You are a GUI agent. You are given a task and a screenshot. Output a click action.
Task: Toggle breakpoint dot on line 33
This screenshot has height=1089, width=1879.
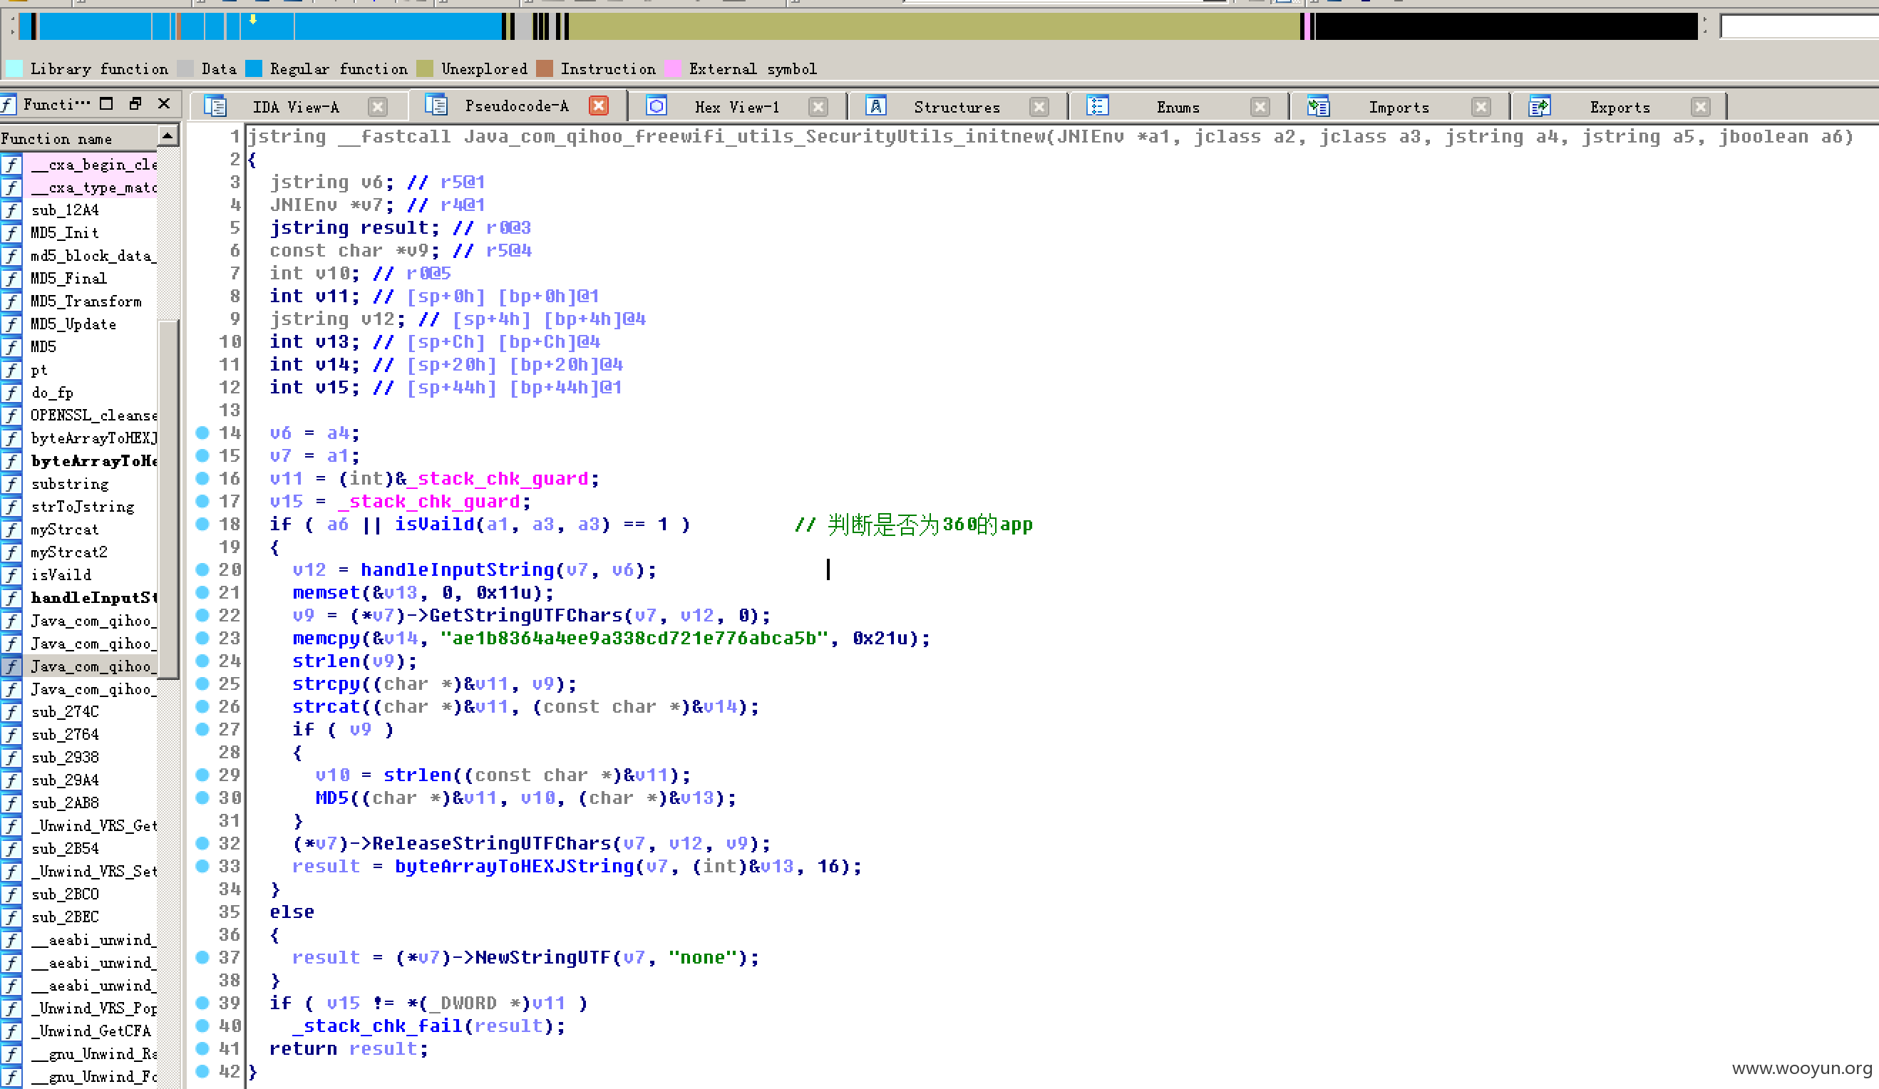[202, 866]
